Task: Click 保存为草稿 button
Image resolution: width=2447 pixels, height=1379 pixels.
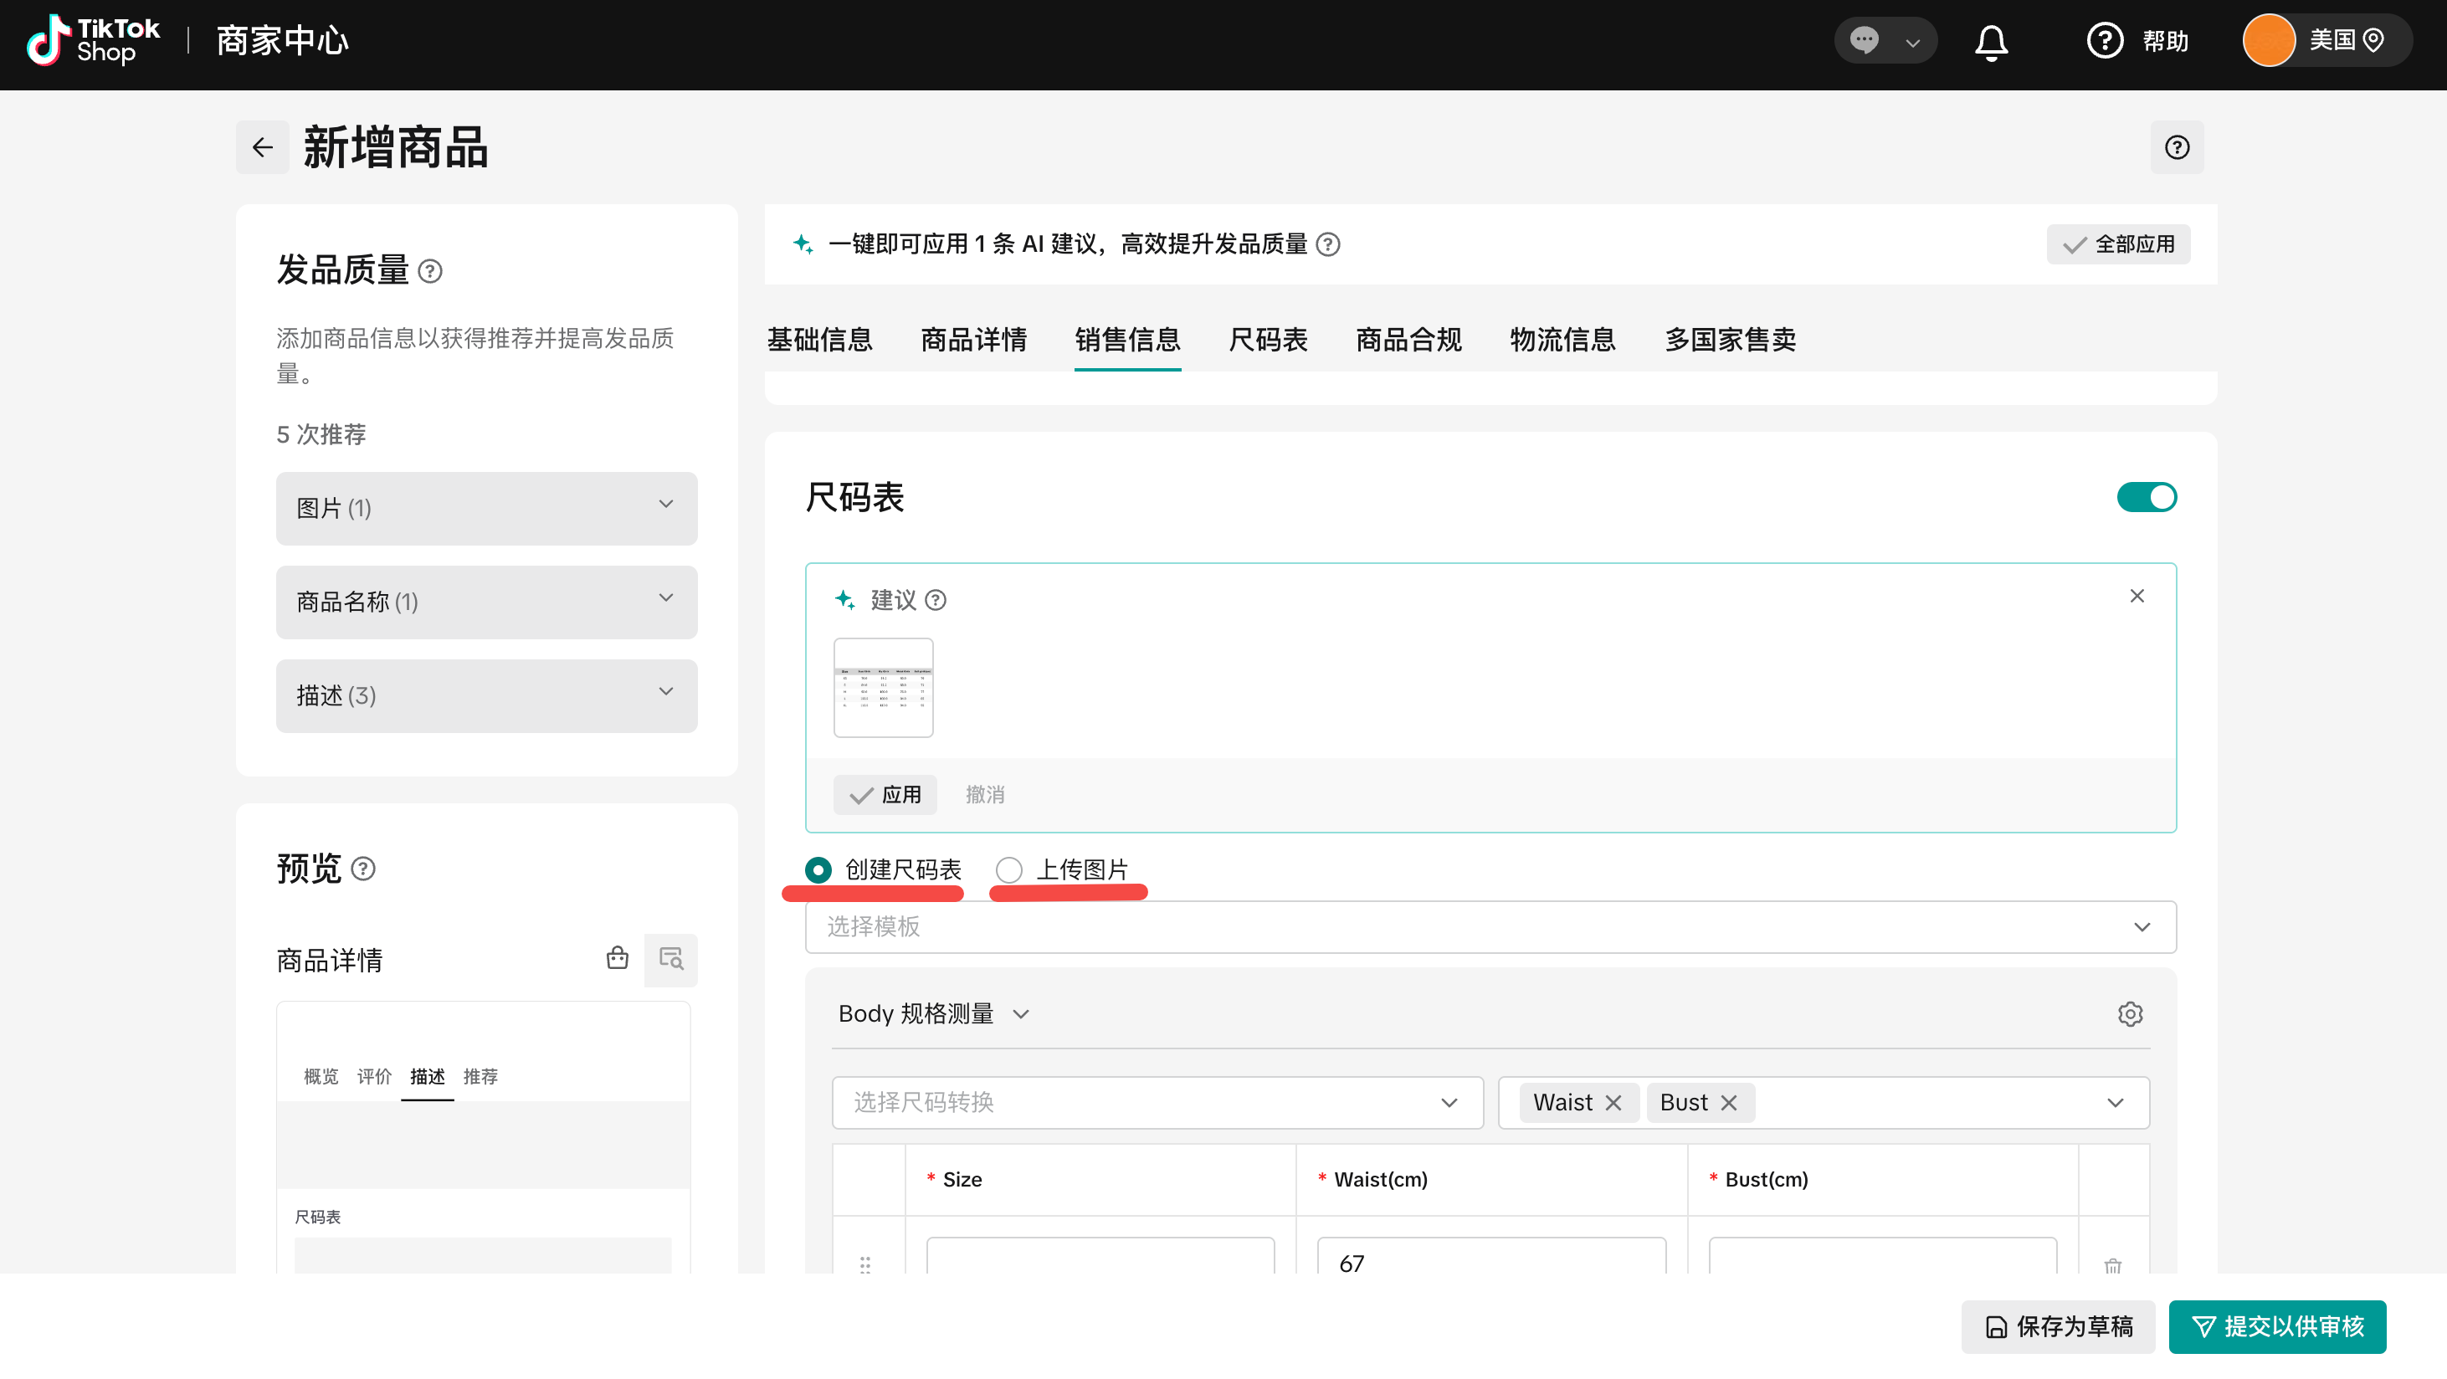Action: (x=2059, y=1325)
